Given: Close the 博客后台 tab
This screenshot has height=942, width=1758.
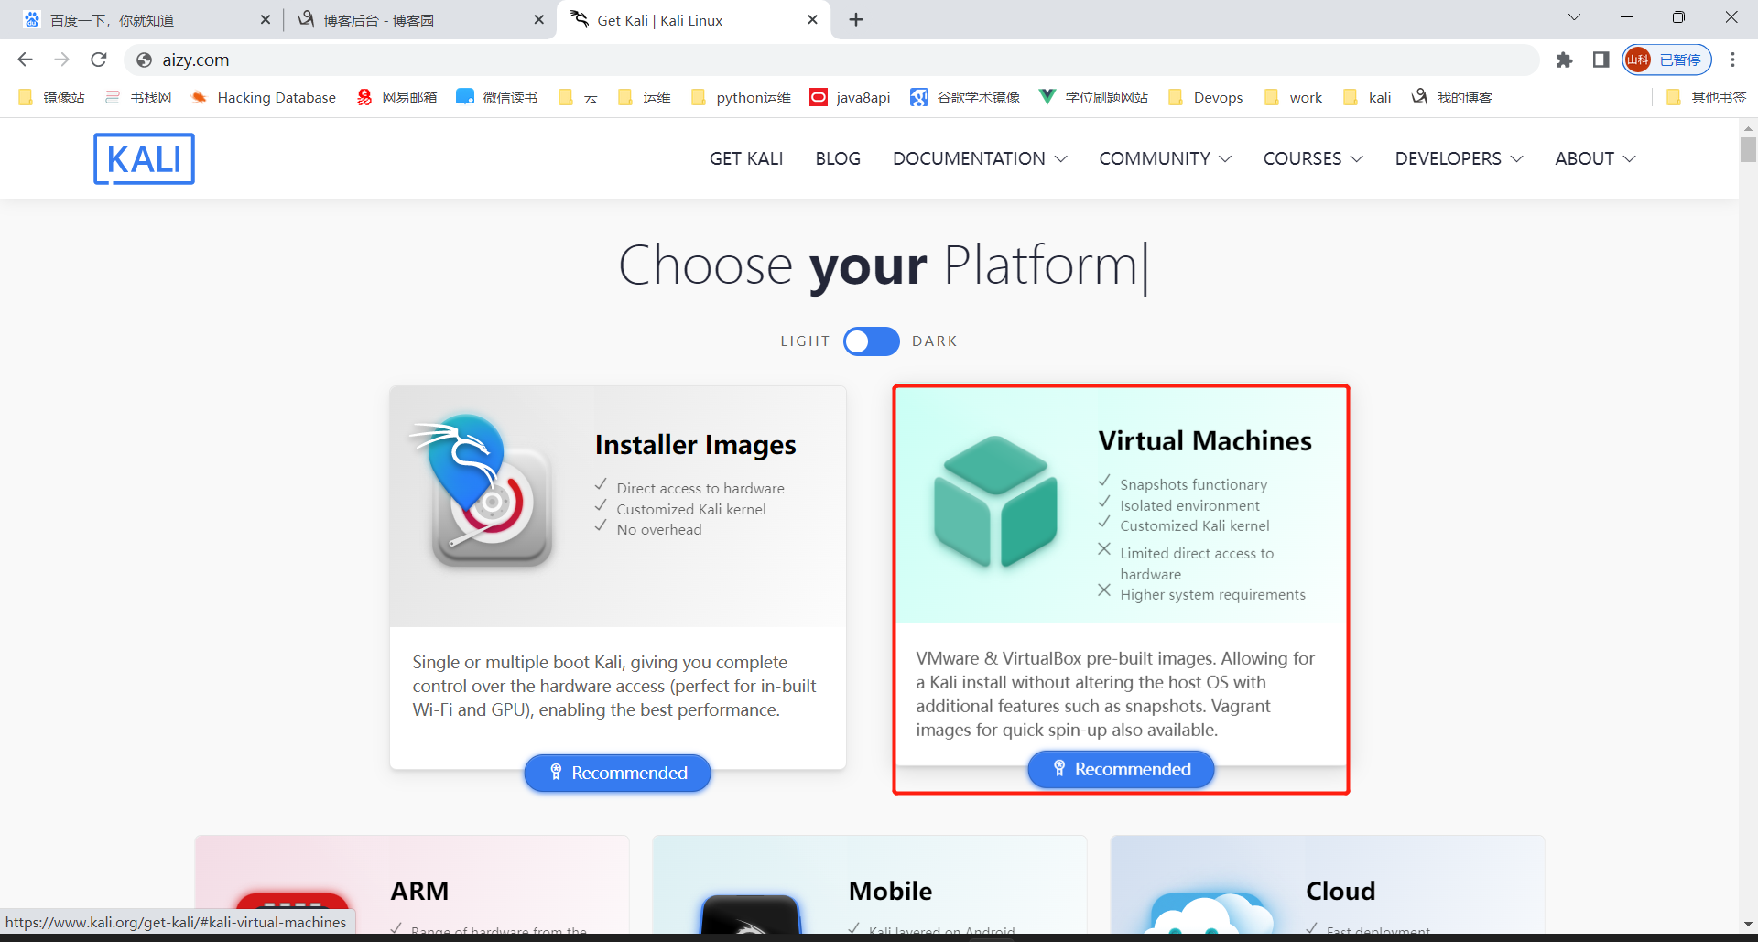Looking at the screenshot, I should click(x=539, y=19).
